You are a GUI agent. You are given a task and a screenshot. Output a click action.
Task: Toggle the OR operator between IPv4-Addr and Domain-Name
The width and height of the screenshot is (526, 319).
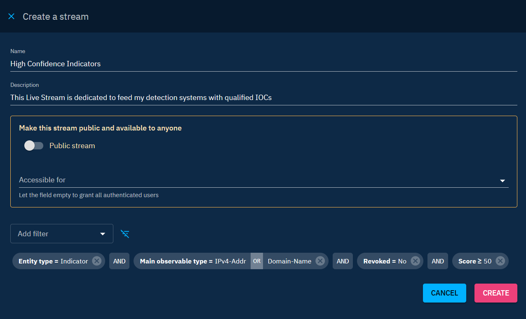coord(257,261)
